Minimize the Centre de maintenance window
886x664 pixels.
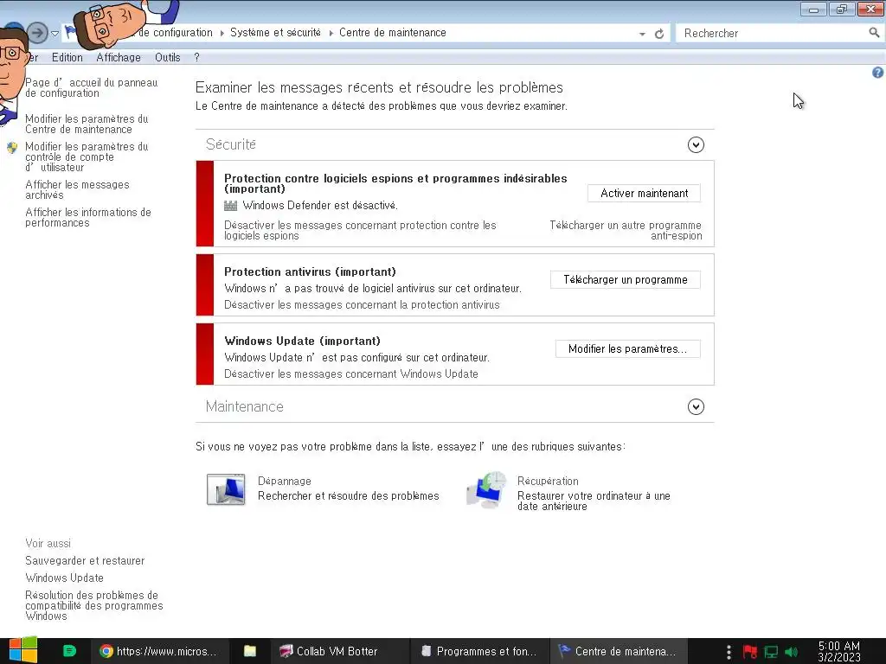[x=813, y=9]
